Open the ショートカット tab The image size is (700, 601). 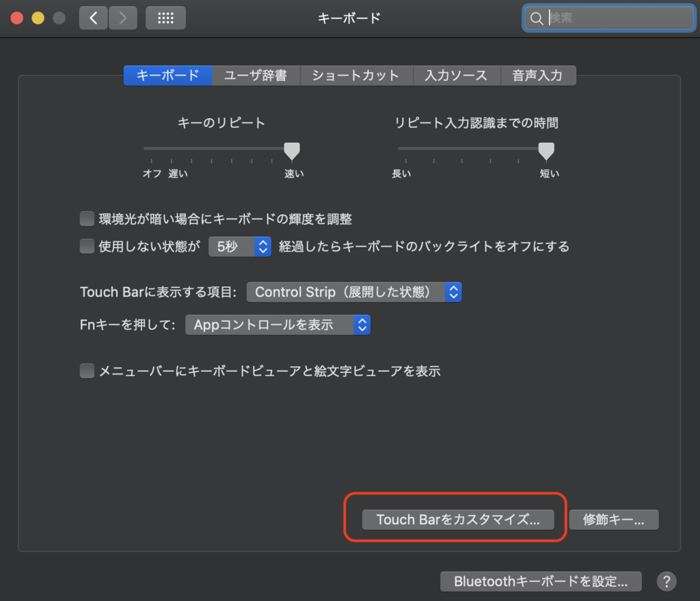click(356, 75)
